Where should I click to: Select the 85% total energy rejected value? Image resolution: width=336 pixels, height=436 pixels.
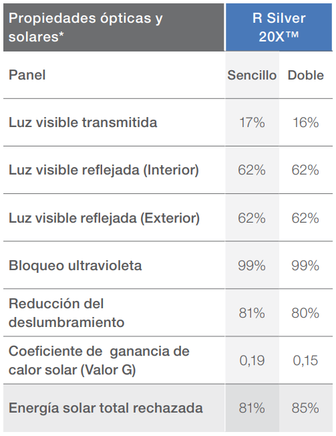305,408
